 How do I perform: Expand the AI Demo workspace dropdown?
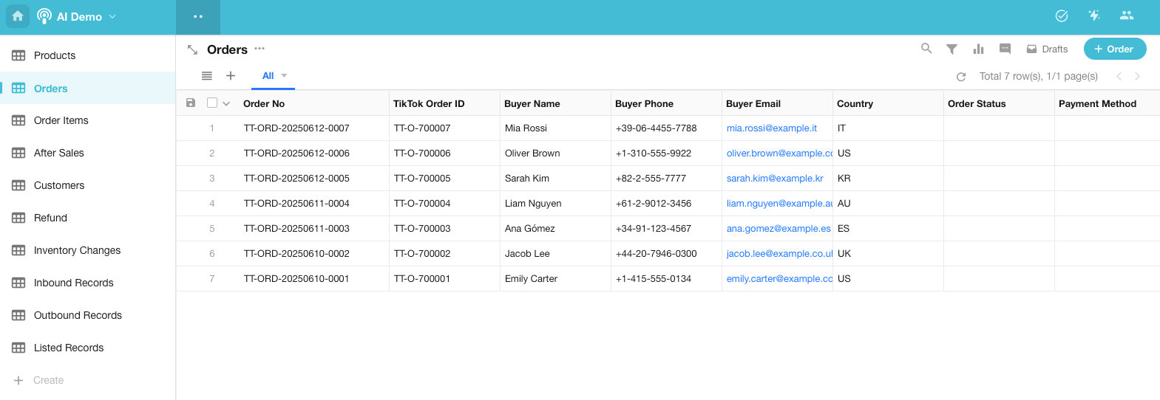click(x=112, y=16)
